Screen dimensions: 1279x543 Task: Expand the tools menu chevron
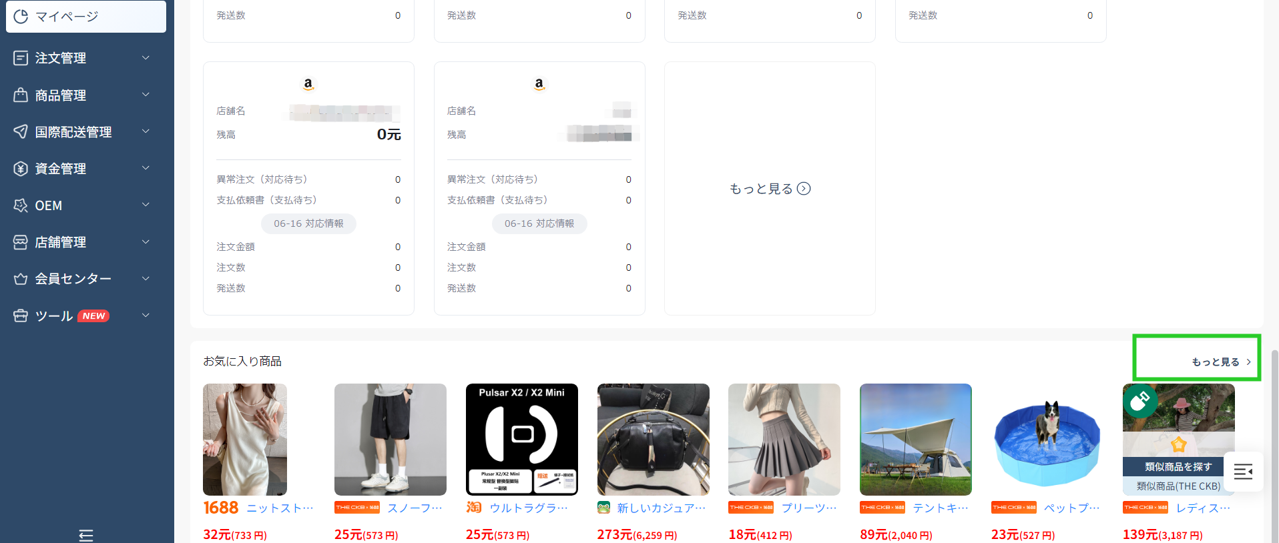tap(146, 315)
